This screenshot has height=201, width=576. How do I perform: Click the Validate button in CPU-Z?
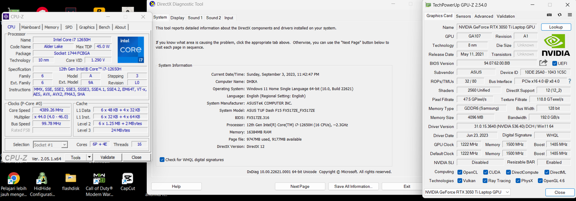tap(108, 157)
